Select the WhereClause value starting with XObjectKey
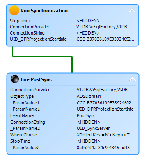The height and width of the screenshot is (164, 149). 105,135
